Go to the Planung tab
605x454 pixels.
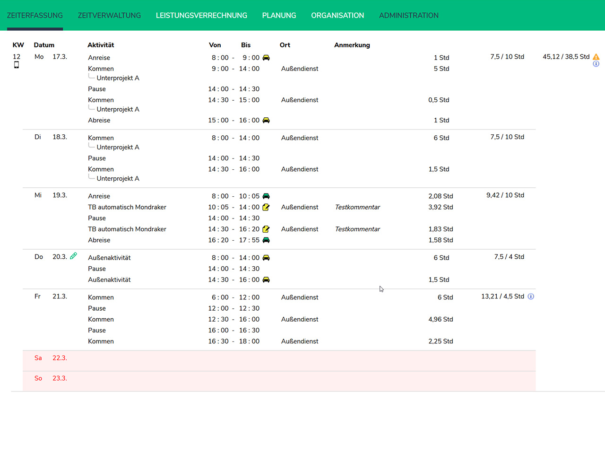click(279, 16)
